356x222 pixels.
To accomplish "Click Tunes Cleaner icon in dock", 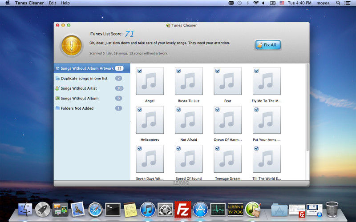I will 253,210.
